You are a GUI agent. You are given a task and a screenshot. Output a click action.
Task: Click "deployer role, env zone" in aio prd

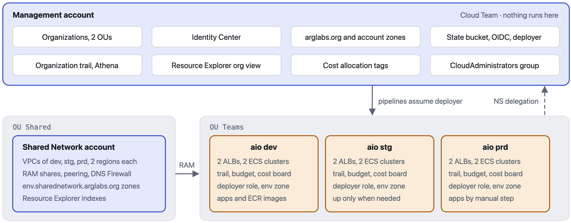point(484,186)
